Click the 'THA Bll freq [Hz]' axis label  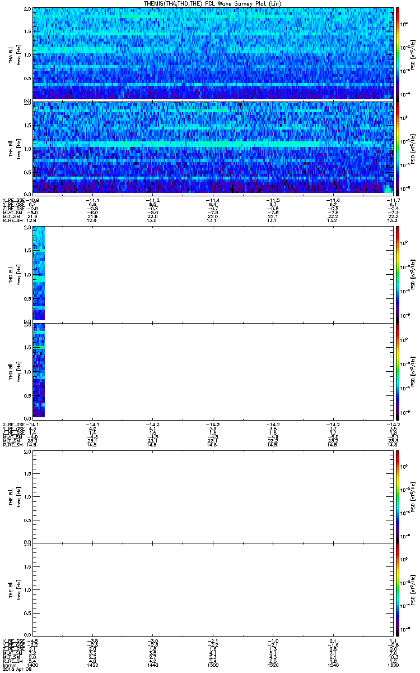coord(15,147)
